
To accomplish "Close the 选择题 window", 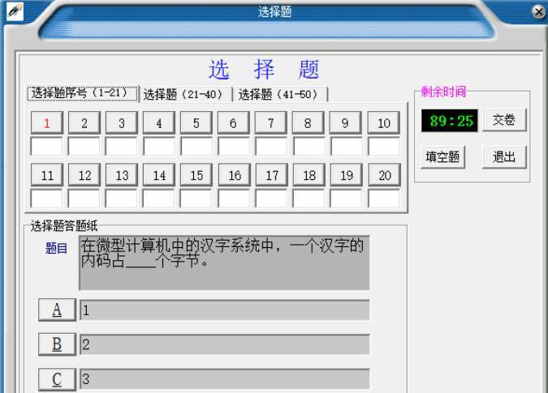I will pyautogui.click(x=539, y=12).
